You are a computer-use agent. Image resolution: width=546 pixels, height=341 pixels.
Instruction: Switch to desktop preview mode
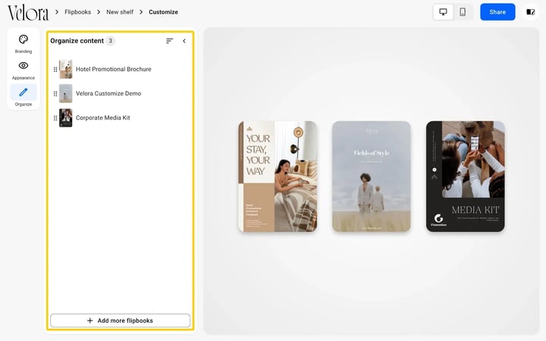click(x=443, y=12)
